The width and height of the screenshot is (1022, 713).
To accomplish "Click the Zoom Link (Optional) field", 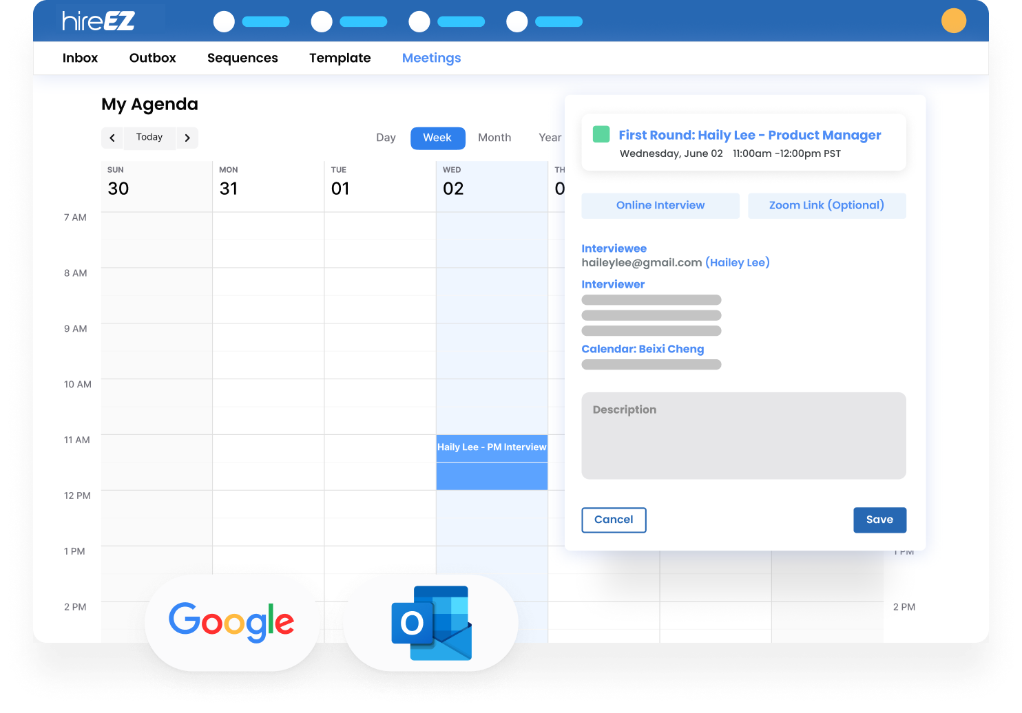I will click(827, 206).
